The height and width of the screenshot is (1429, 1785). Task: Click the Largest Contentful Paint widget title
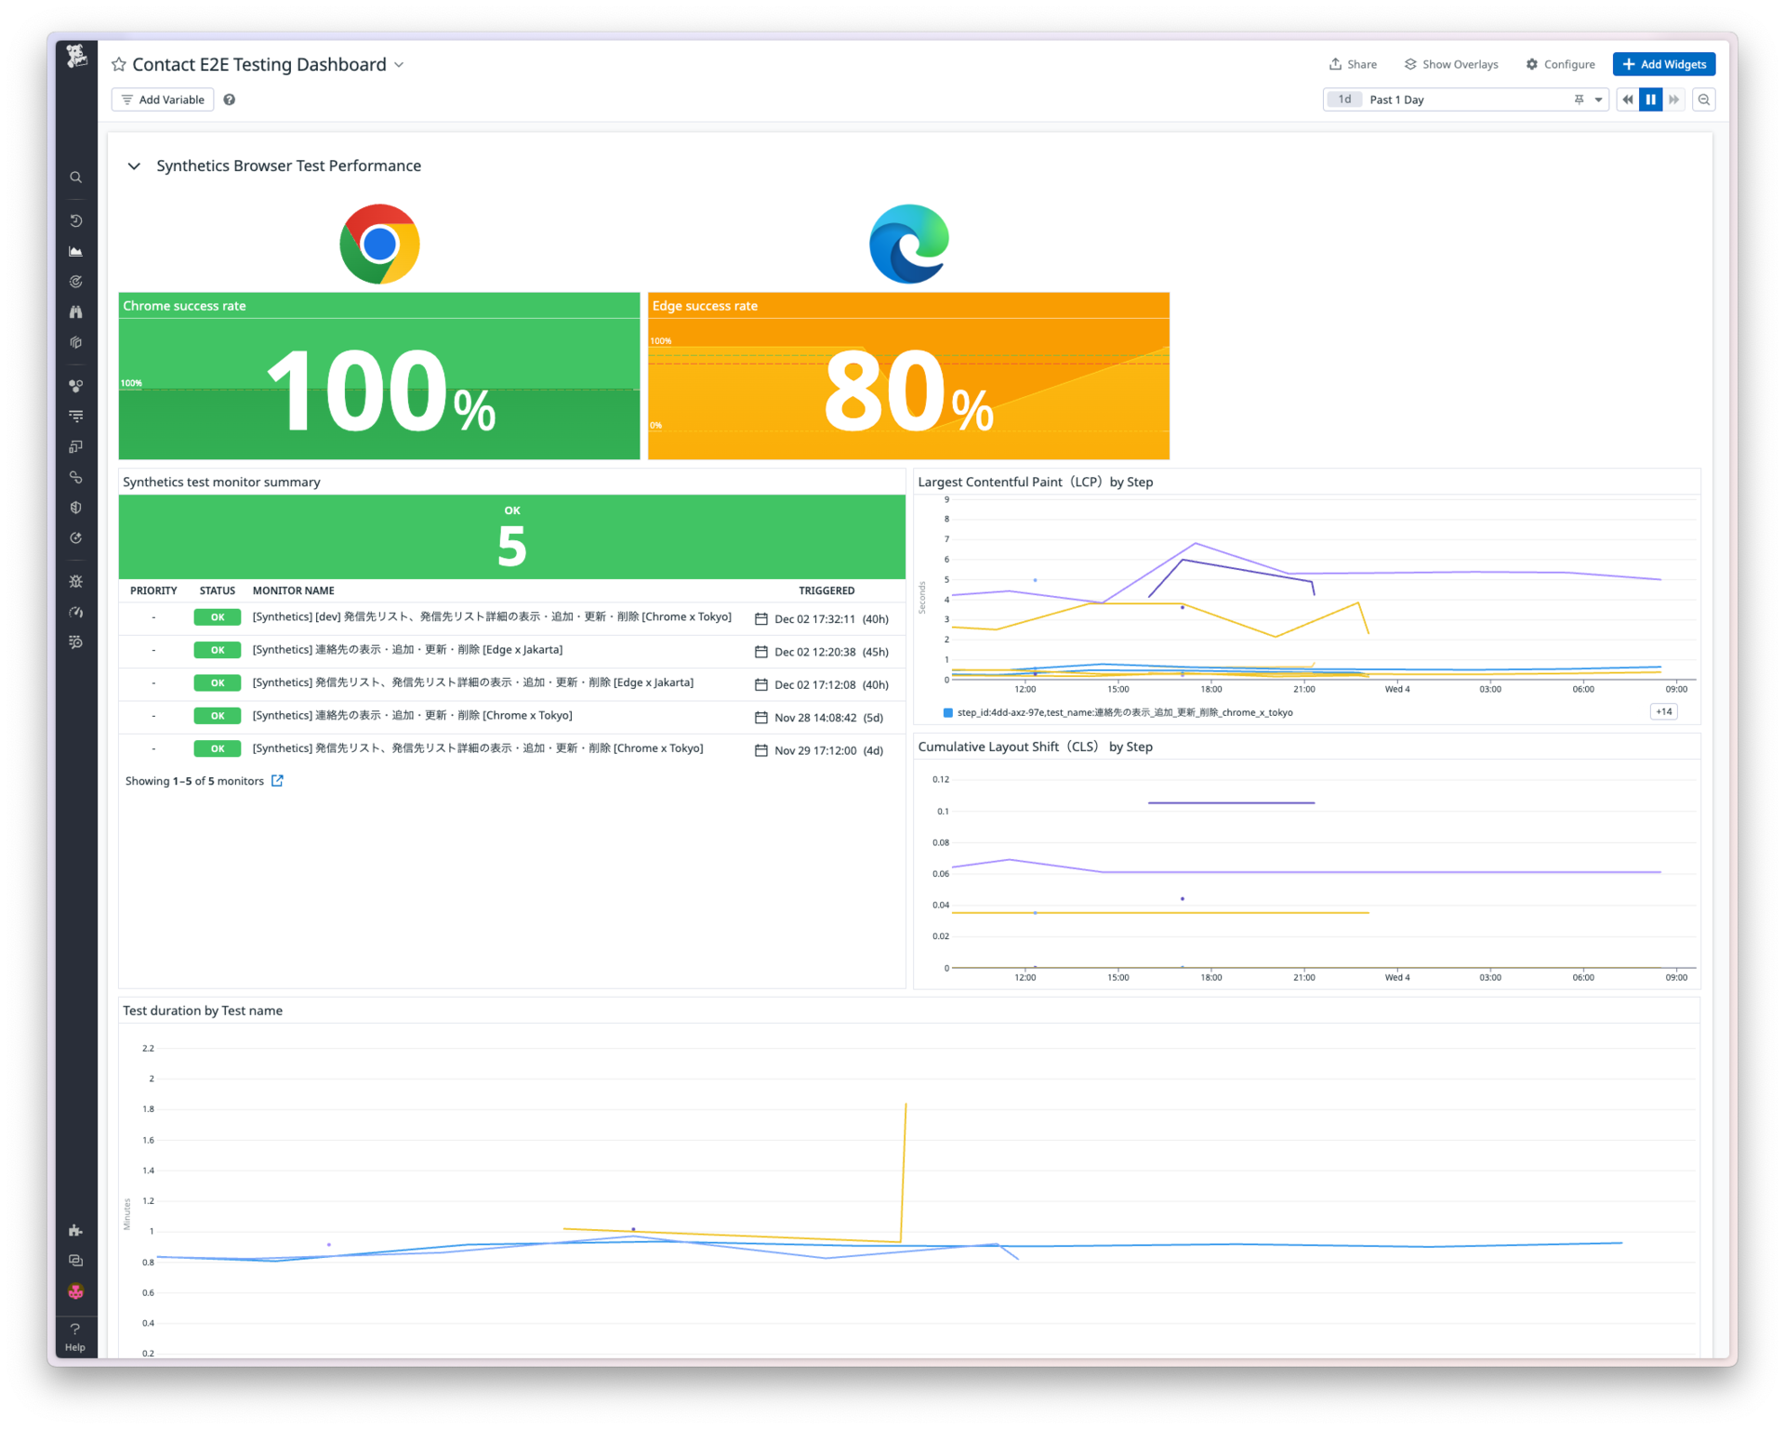click(1036, 483)
